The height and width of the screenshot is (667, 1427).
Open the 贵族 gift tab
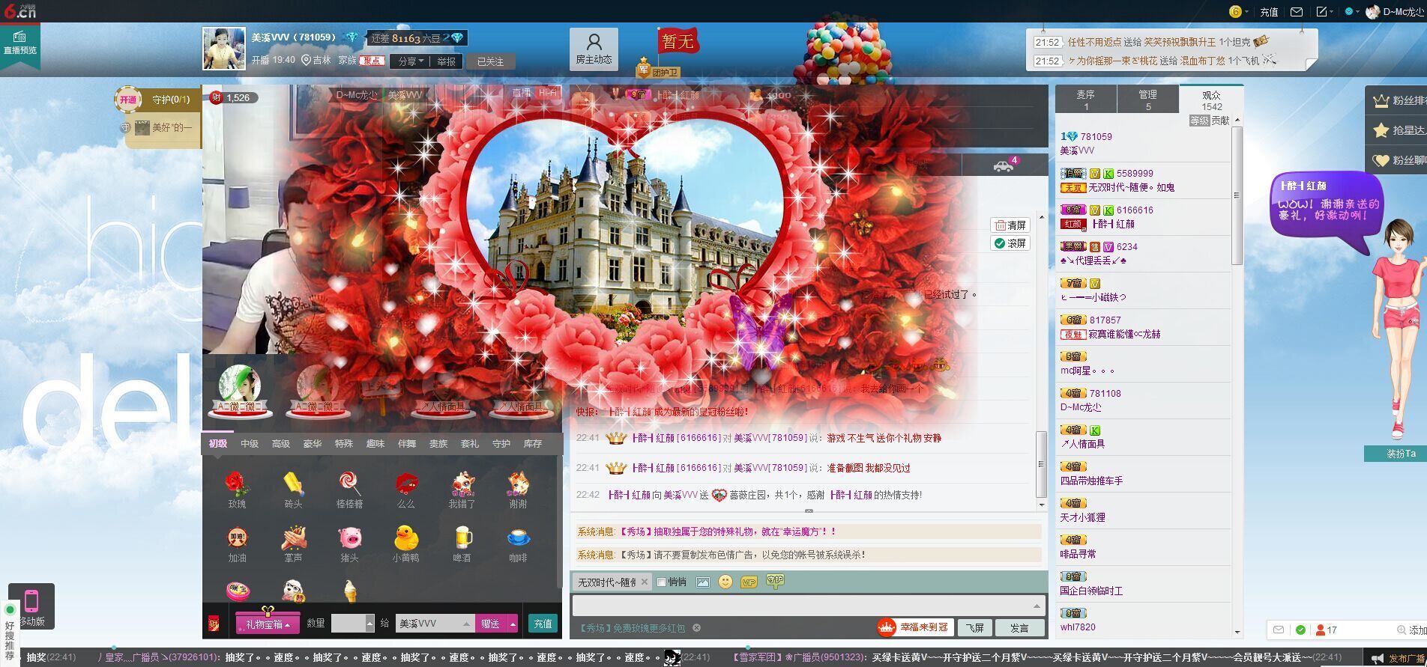[438, 444]
